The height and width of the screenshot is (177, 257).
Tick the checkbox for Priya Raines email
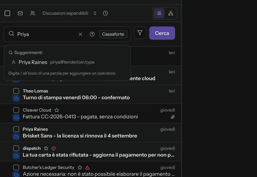[x=16, y=129]
